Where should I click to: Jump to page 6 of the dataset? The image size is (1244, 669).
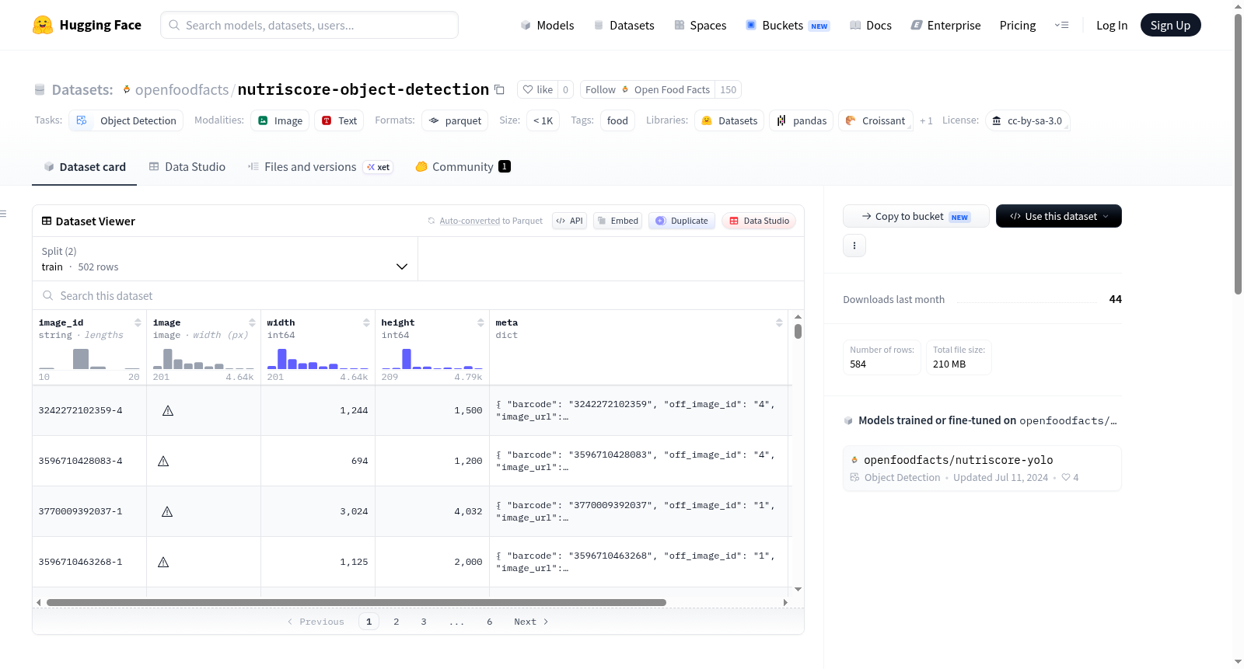(490, 622)
